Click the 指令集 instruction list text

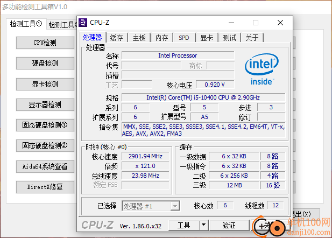(x=203, y=130)
